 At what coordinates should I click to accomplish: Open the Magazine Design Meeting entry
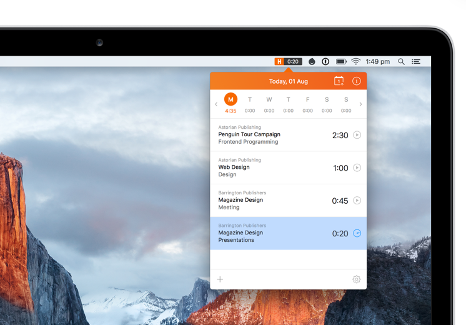click(288, 201)
